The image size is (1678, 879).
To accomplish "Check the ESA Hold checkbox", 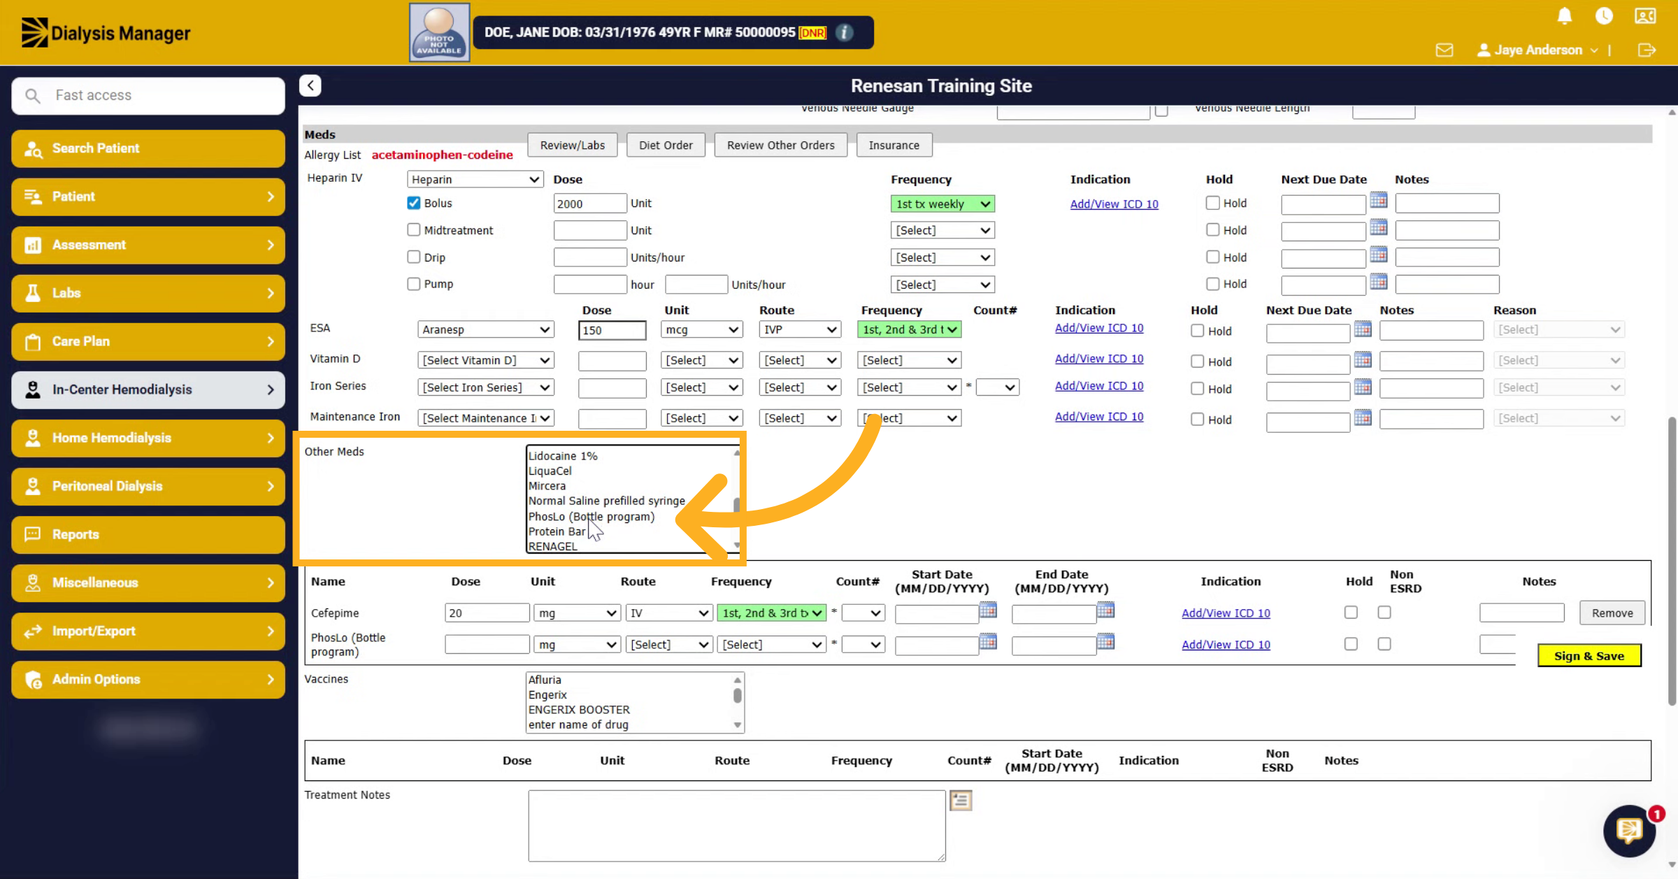I will click(x=1198, y=331).
